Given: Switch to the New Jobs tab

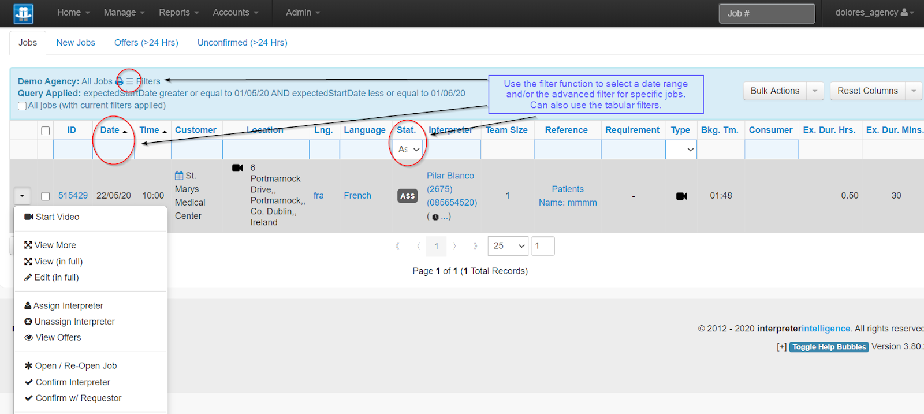Looking at the screenshot, I should tap(76, 43).
